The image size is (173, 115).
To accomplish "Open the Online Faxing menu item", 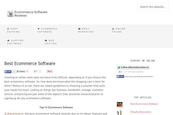I will [x=119, y=30].
